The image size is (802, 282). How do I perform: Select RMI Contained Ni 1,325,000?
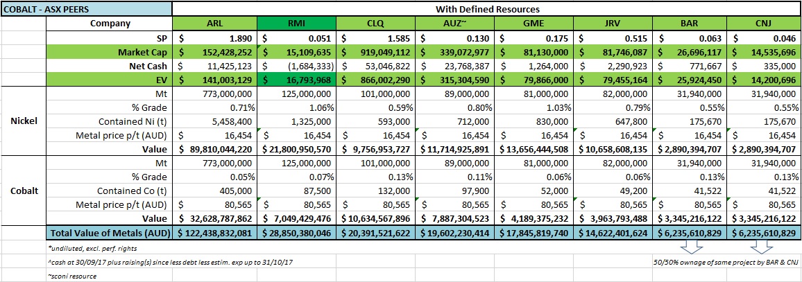[298, 121]
